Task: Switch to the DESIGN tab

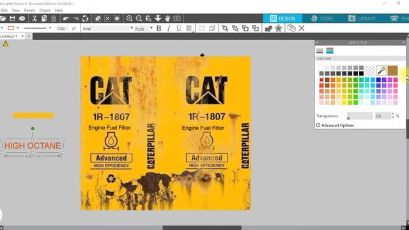Action: (282, 19)
